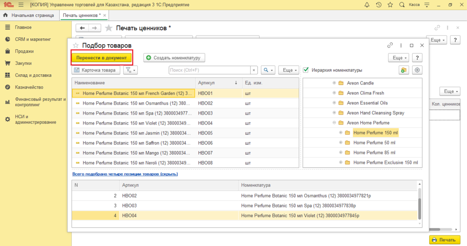This screenshot has width=467, height=246.
Task: Open the 1C main menu hamburger icon
Action: [21, 5]
